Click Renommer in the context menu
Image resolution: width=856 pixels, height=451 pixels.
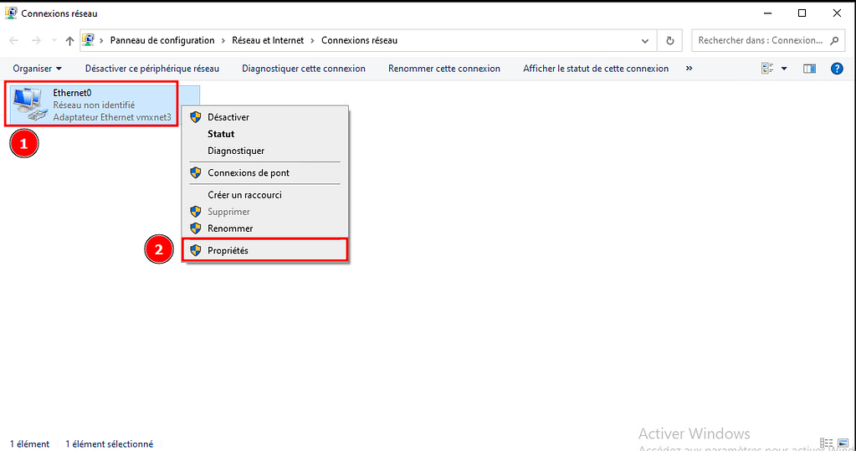[230, 228]
